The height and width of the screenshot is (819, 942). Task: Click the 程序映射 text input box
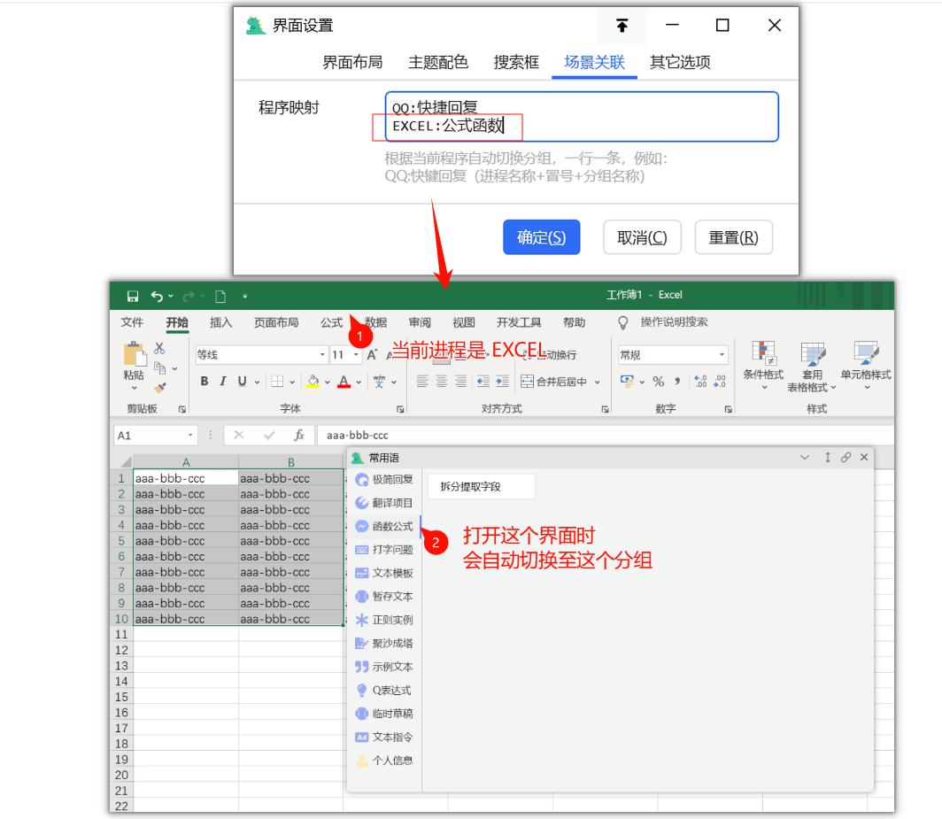[x=582, y=117]
